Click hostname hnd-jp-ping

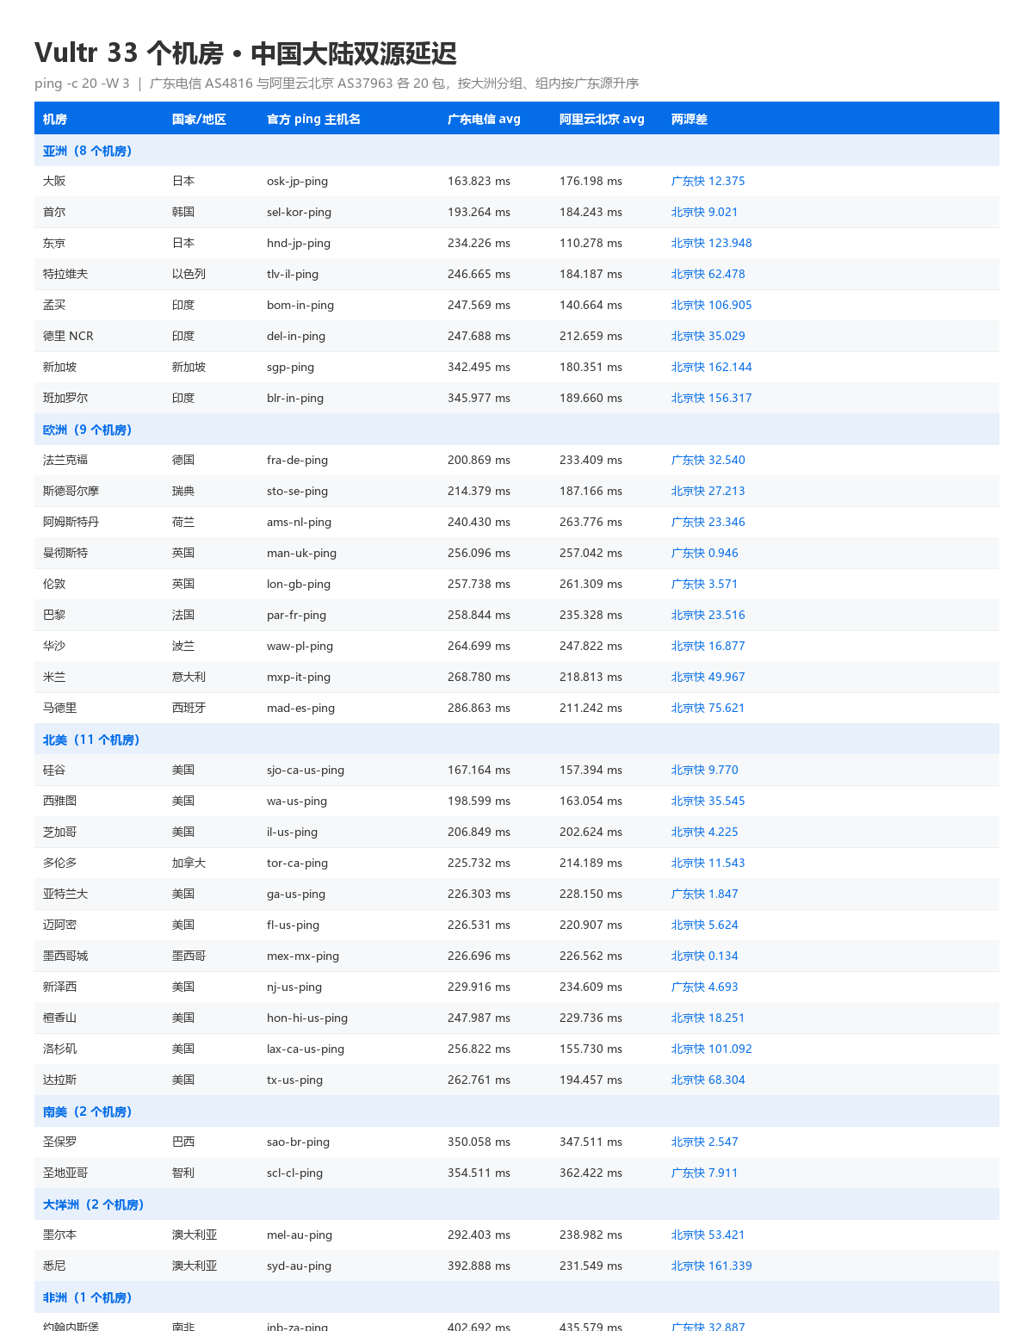tap(299, 244)
